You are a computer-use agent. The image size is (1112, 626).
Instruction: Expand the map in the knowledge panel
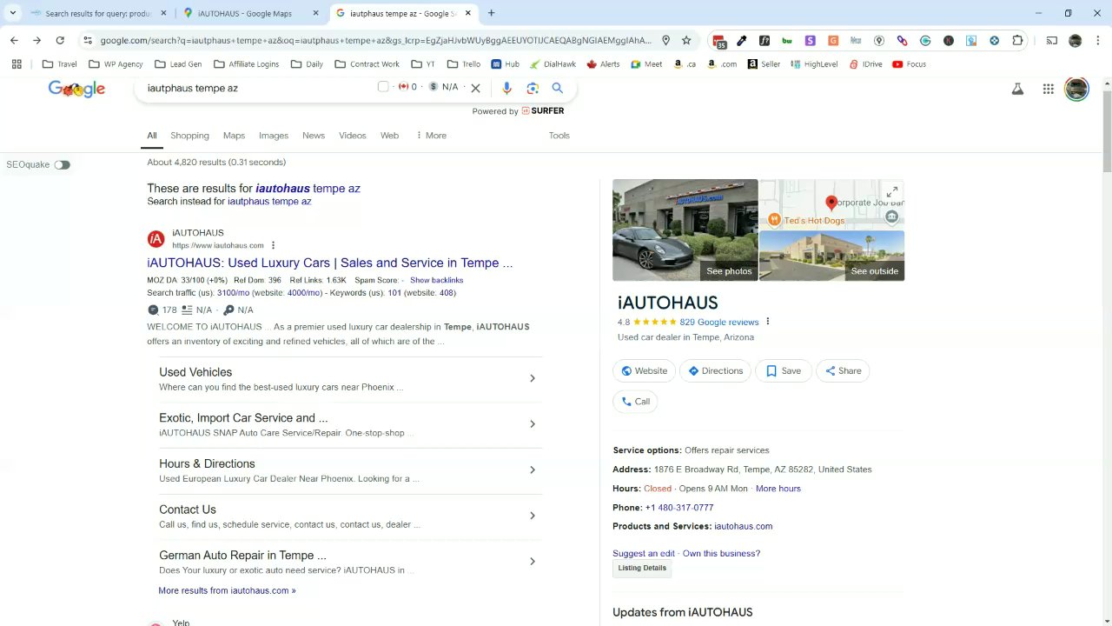(x=892, y=191)
